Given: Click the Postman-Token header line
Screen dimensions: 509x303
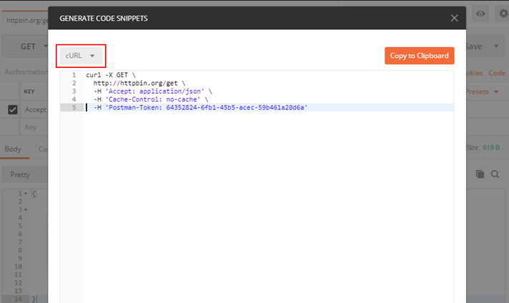Looking at the screenshot, I should (200, 107).
